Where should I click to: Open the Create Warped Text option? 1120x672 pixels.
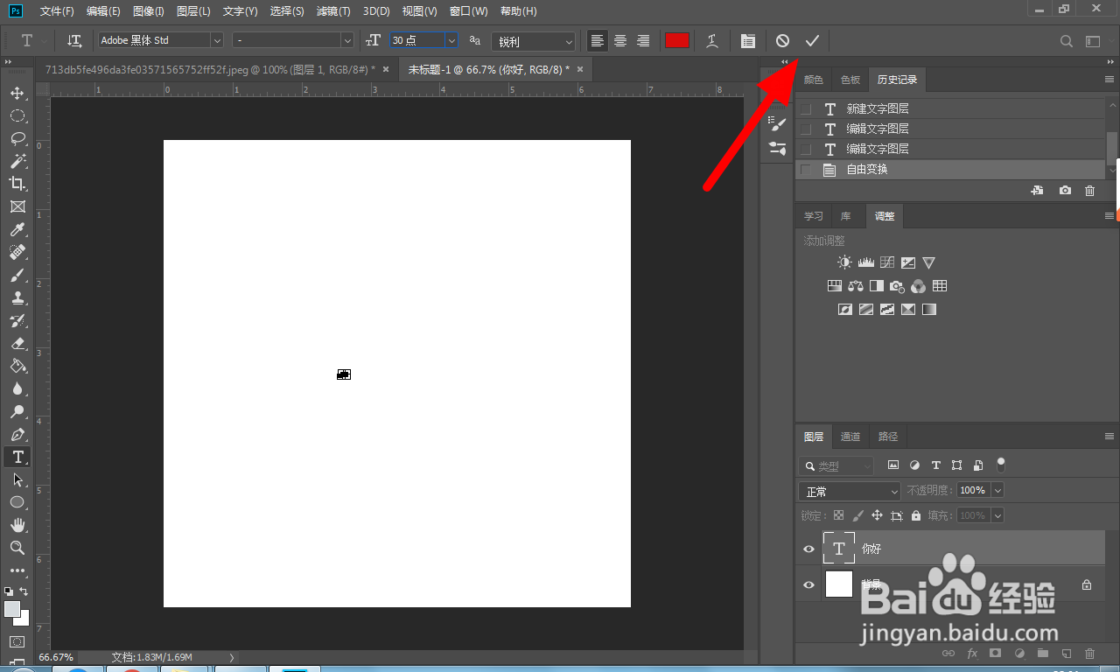[x=712, y=40]
